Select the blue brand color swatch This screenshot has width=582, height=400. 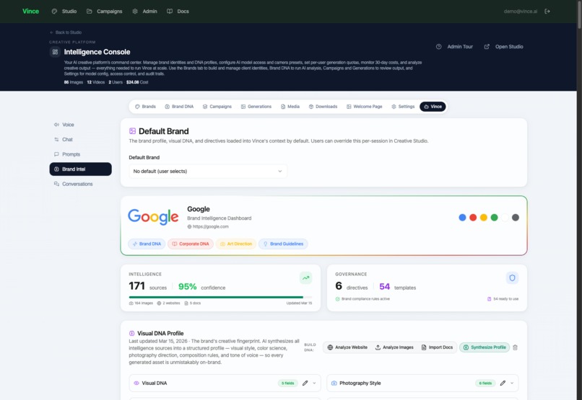(462, 218)
